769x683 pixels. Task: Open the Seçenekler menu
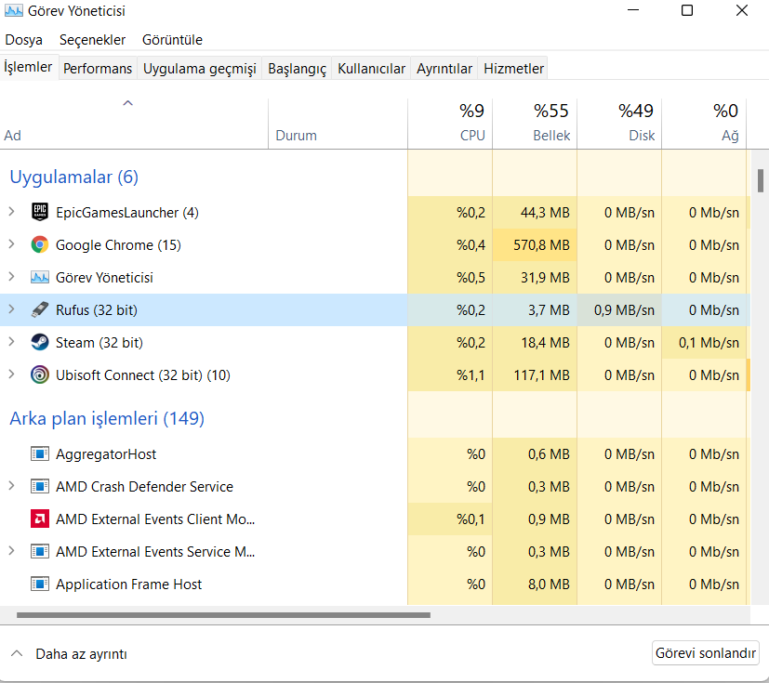tap(92, 40)
